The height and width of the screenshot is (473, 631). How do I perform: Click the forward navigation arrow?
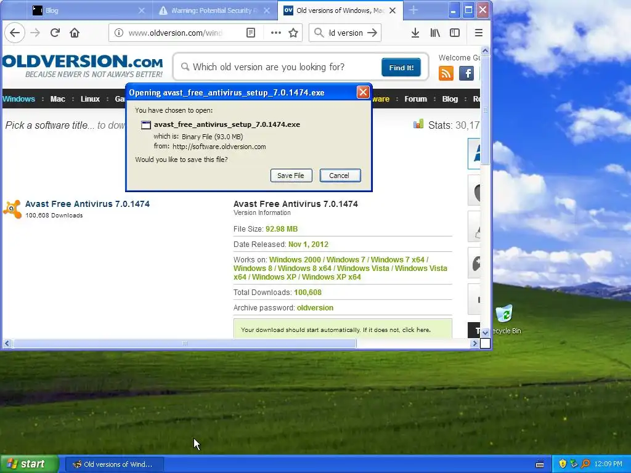point(35,33)
